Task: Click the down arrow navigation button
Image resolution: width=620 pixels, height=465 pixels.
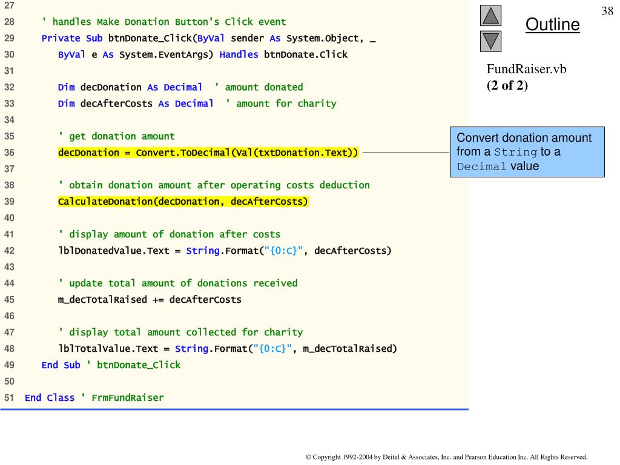Action: pyautogui.click(x=490, y=41)
